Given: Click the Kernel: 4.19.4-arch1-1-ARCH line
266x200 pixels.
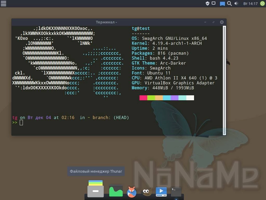Looking at the screenshot, I should (167, 43).
